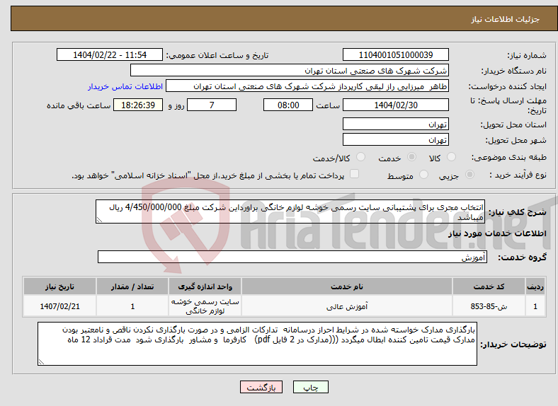This screenshot has height=406, width=558.
Task: Click the آموزش عالی service name cell
Action: pyautogui.click(x=347, y=306)
